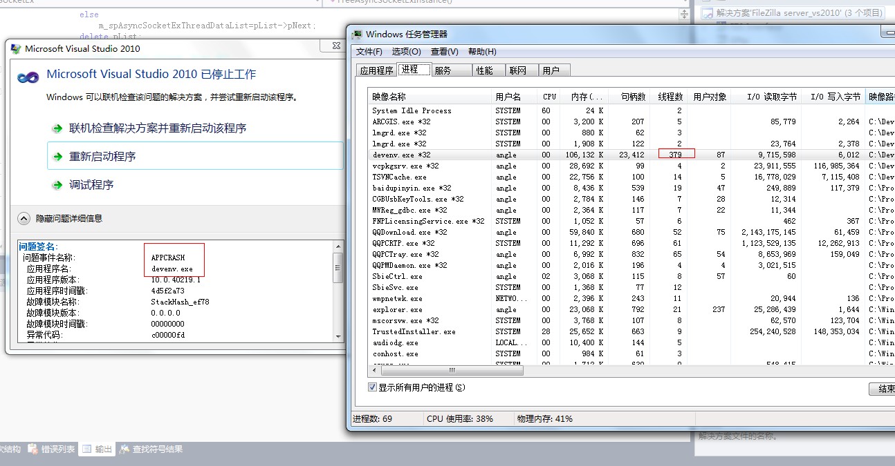Sort by 内存 column header
The image size is (895, 466).
click(x=584, y=97)
